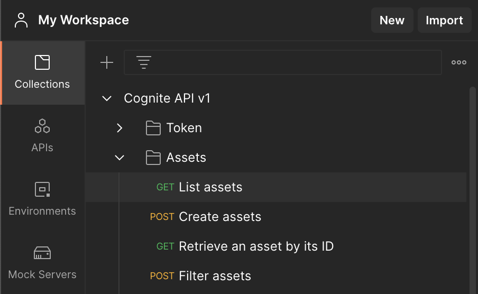Click the plus icon to create collection

(x=107, y=62)
